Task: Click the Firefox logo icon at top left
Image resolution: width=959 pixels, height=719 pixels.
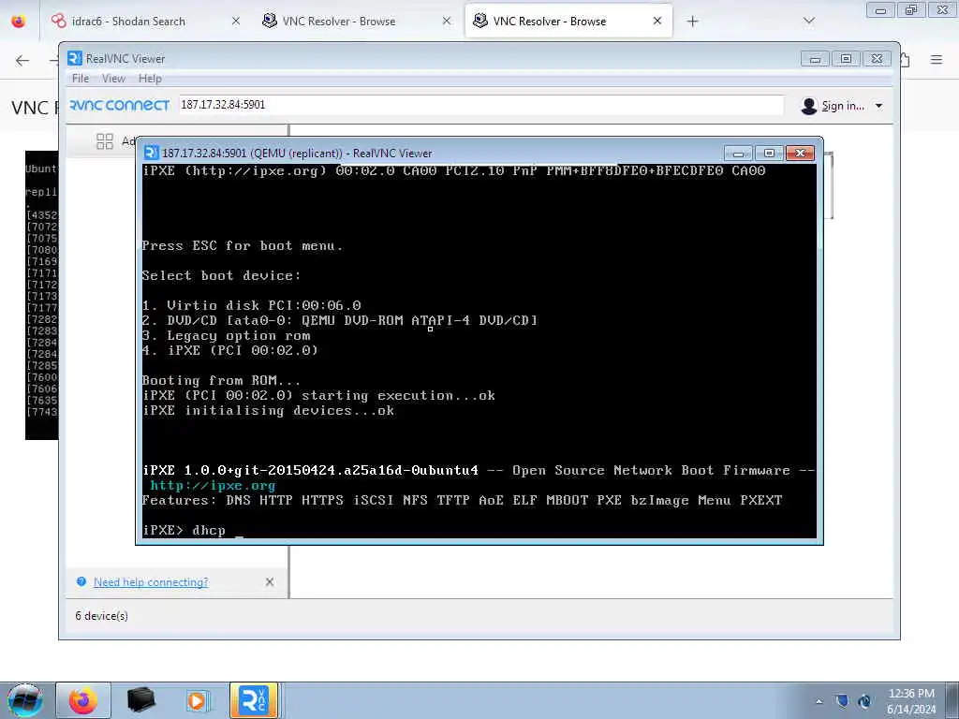Action: tap(19, 22)
